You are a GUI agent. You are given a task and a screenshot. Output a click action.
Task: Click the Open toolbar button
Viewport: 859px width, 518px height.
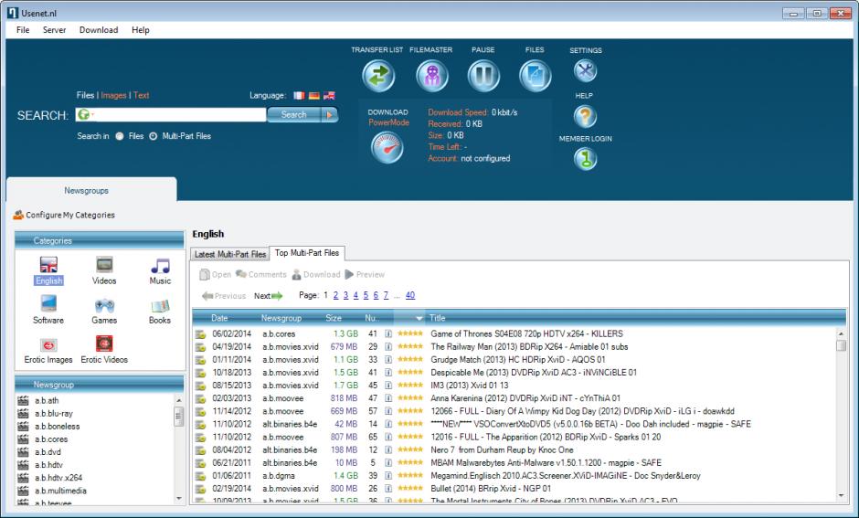coord(216,274)
